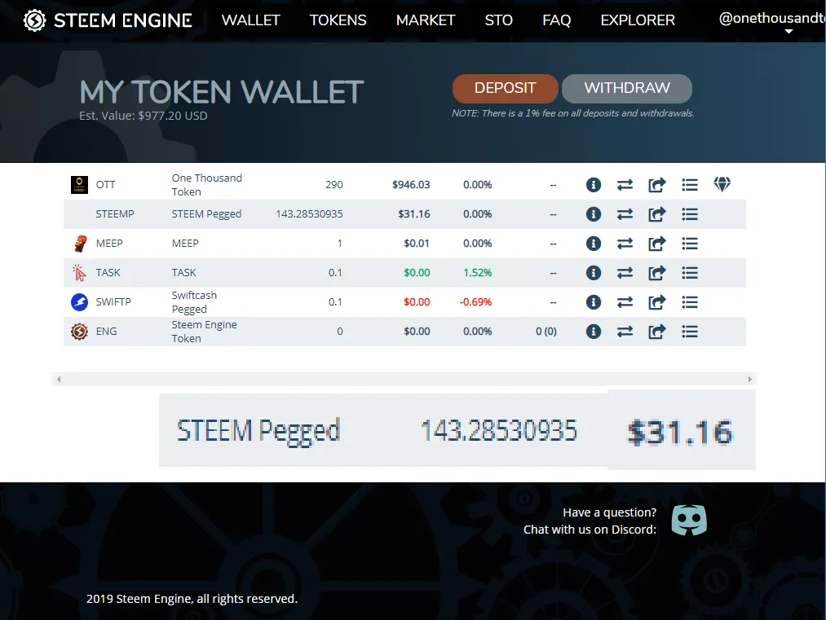Image resolution: width=826 pixels, height=620 pixels.
Task: Open history list icon for TASK
Action: pyautogui.click(x=690, y=273)
